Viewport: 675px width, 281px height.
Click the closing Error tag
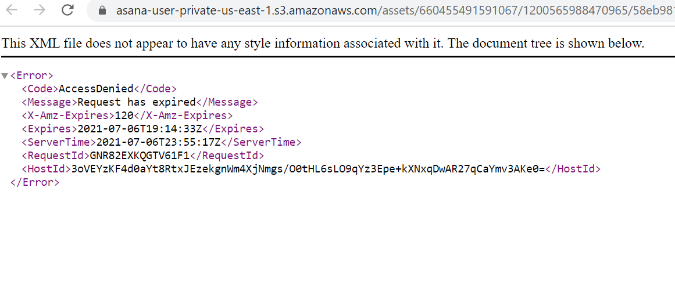pos(34,182)
